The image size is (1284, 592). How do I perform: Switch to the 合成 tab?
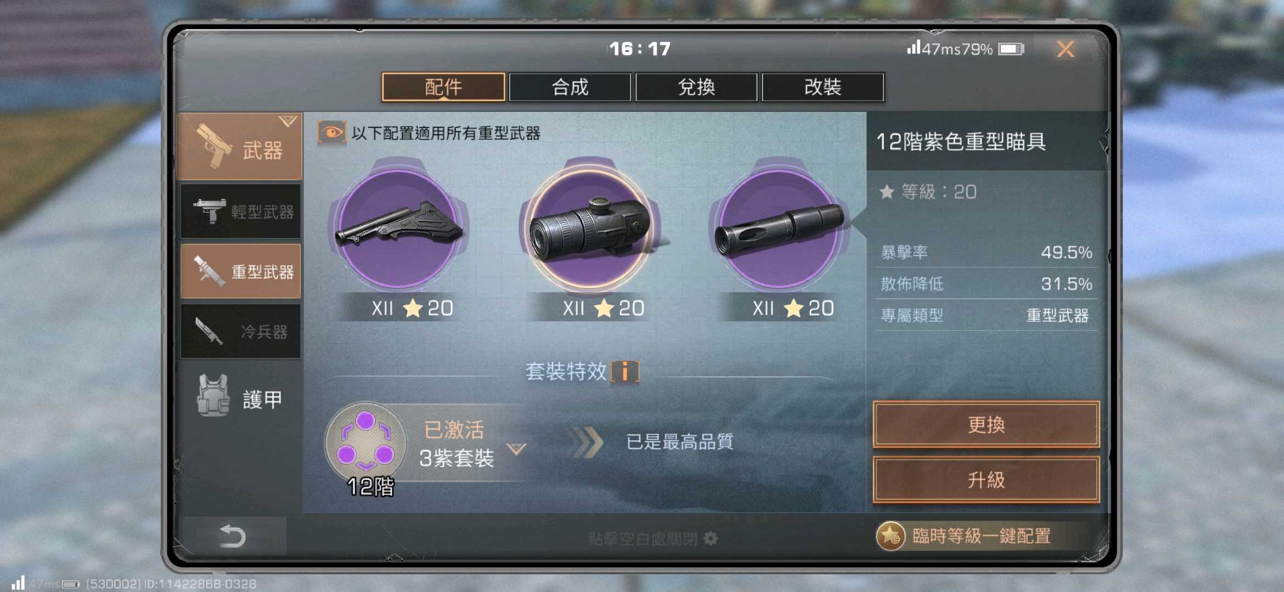pyautogui.click(x=570, y=87)
